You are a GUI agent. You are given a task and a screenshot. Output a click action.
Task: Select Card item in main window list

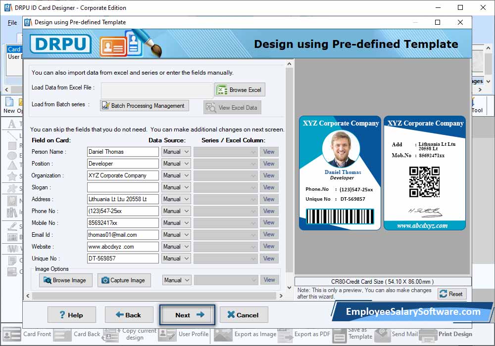14,49
